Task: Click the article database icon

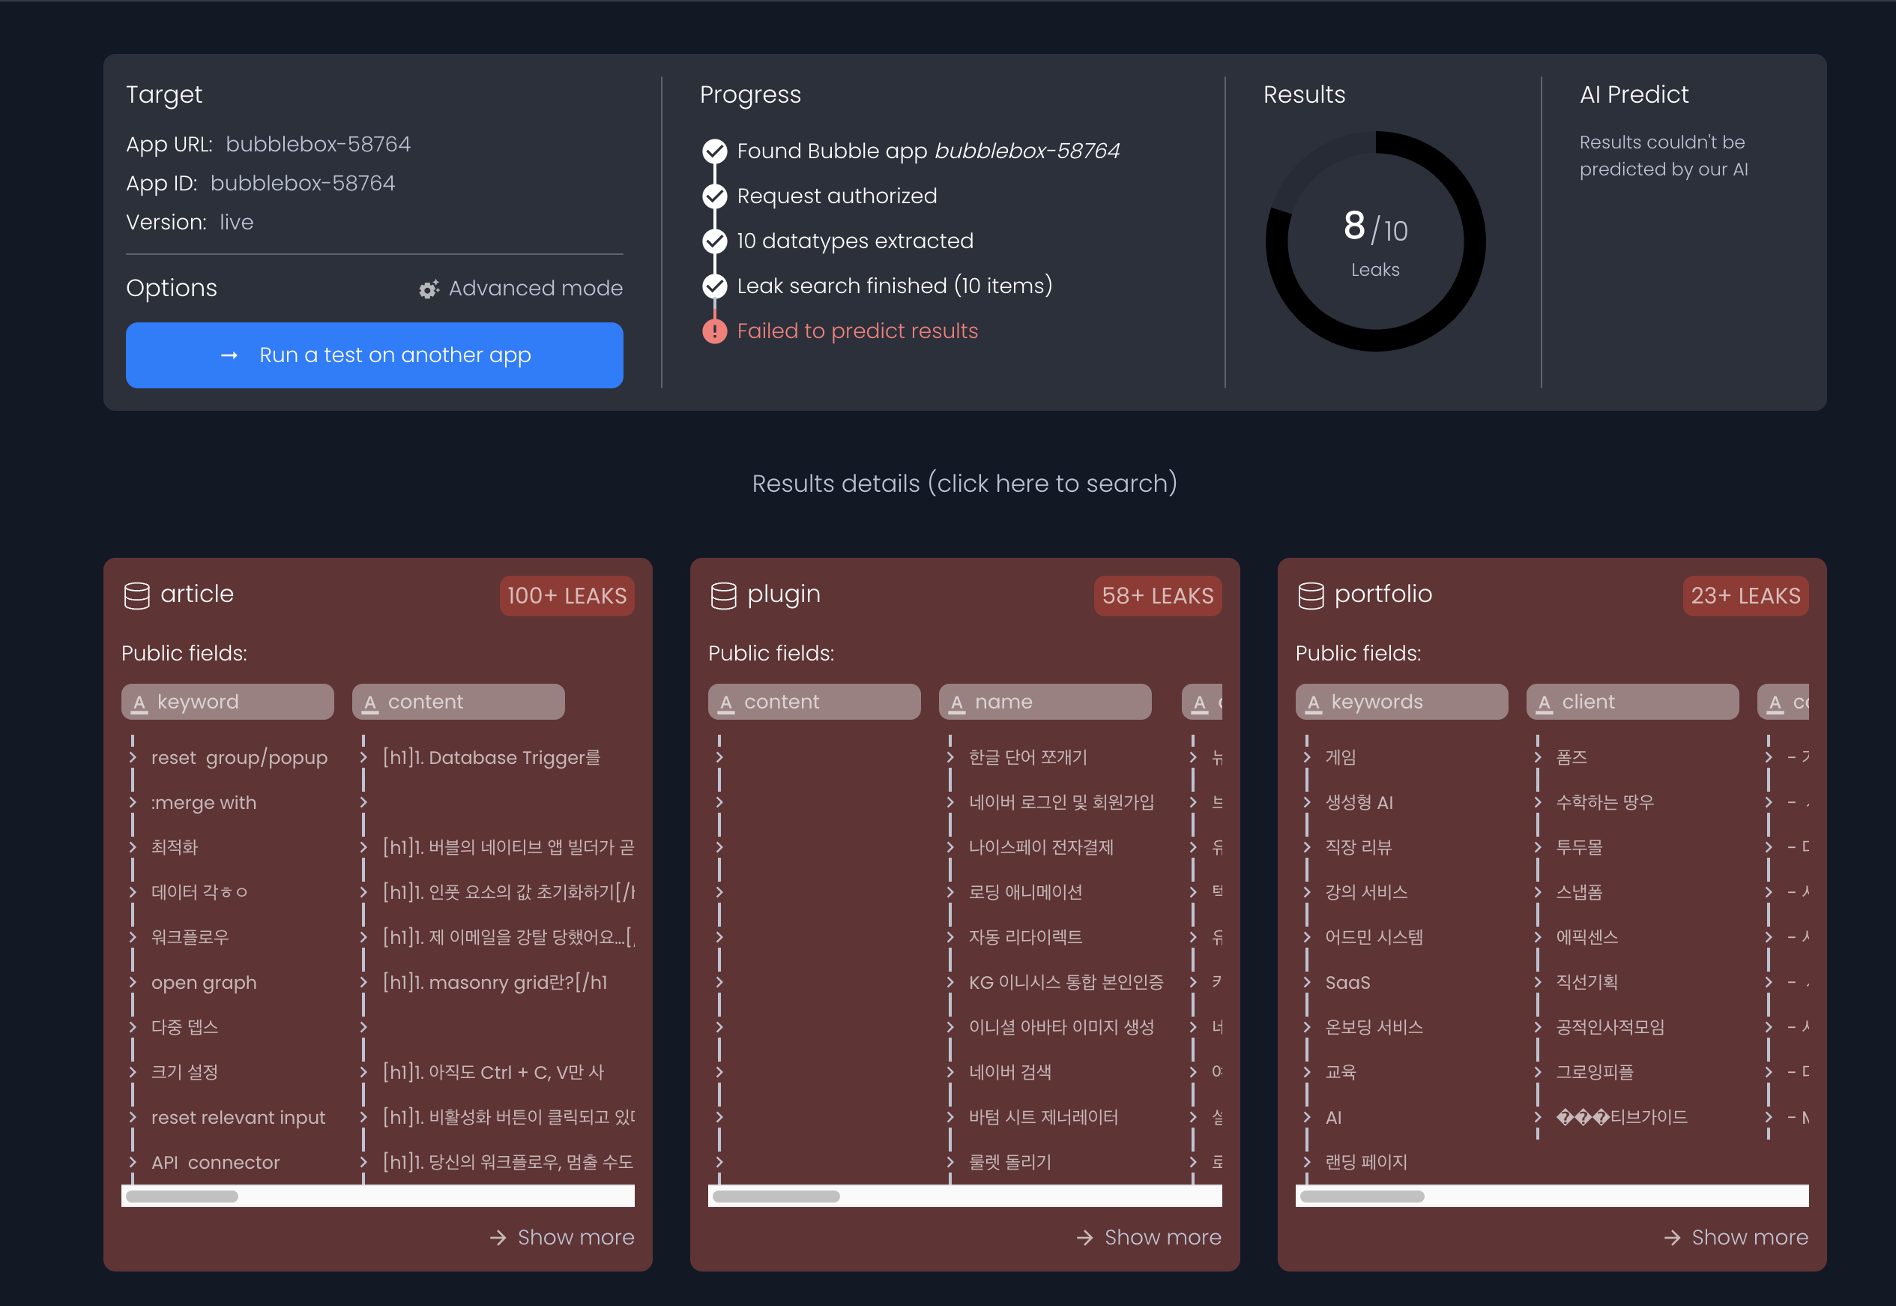Action: 136,595
